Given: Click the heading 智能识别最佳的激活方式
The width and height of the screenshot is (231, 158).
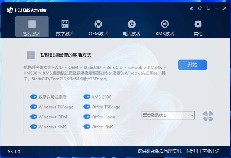Looking at the screenshot, I should coord(66,55).
